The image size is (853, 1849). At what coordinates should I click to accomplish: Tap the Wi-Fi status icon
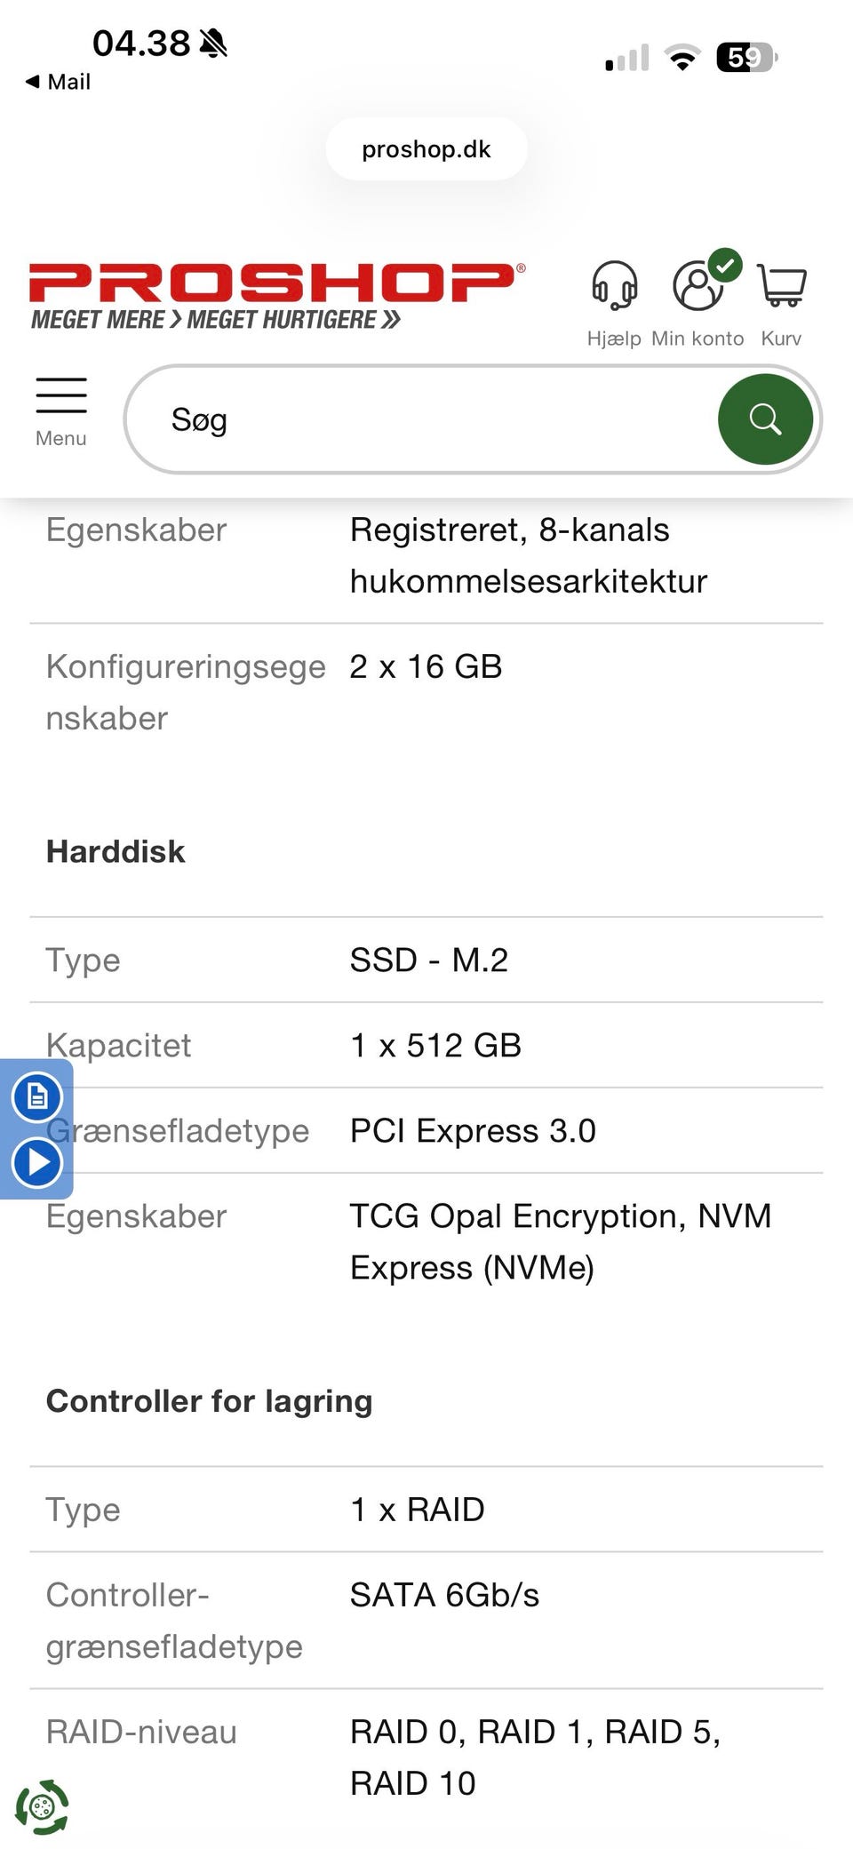point(682,59)
